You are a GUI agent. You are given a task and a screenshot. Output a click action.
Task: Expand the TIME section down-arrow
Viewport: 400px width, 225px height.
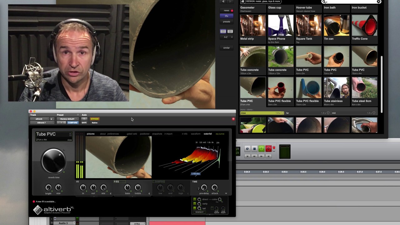point(226,193)
